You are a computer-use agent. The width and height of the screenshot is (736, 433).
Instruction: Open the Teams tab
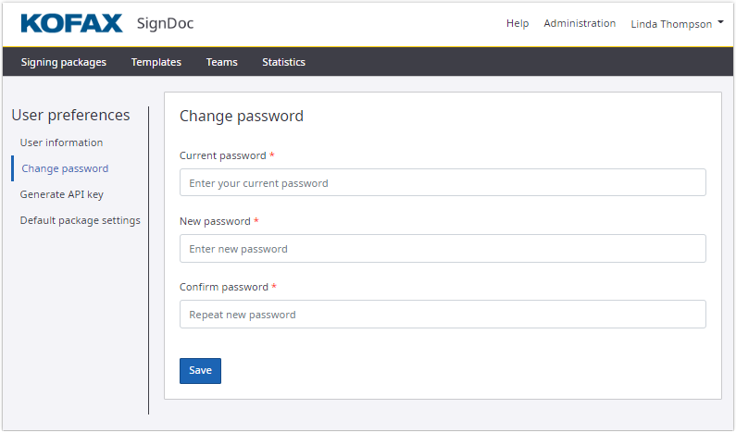pyautogui.click(x=221, y=62)
